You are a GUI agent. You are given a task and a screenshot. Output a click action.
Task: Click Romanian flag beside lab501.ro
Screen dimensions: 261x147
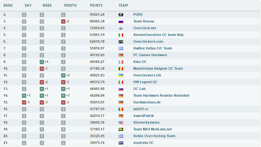[x=121, y=109]
